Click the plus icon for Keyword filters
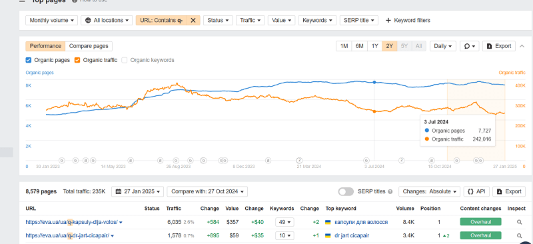 pos(388,21)
